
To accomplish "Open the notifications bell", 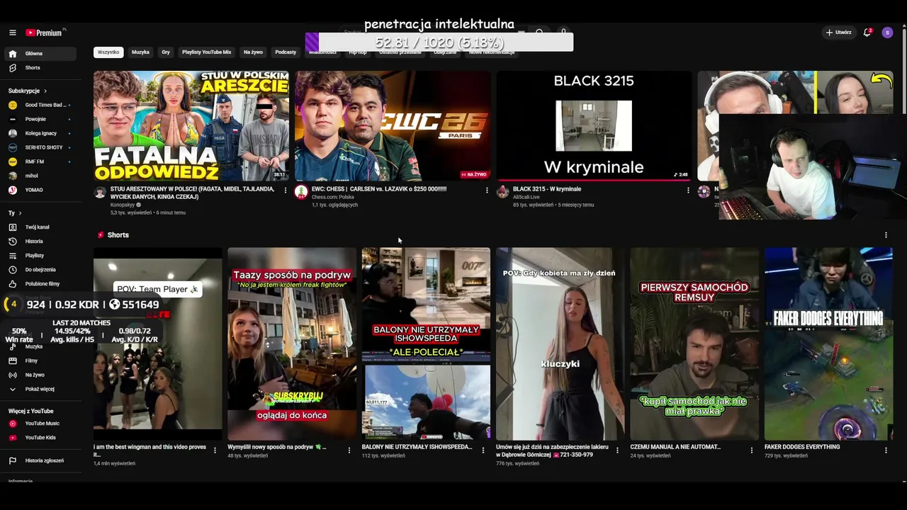I will coord(867,33).
